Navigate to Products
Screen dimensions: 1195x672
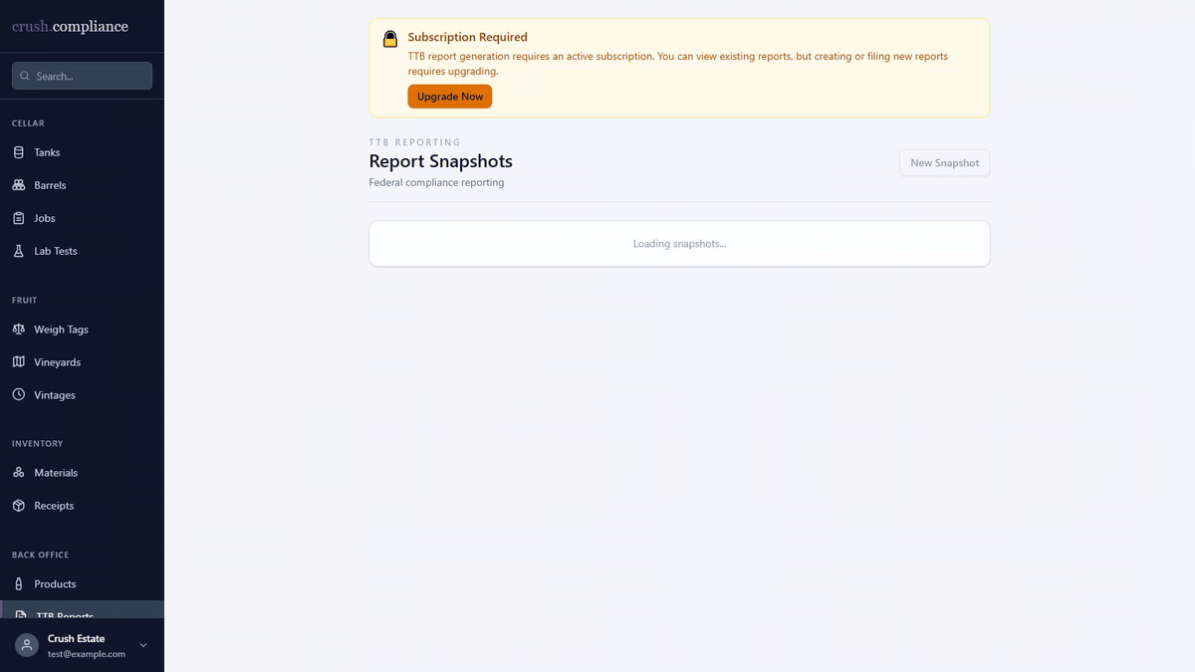[x=82, y=584]
